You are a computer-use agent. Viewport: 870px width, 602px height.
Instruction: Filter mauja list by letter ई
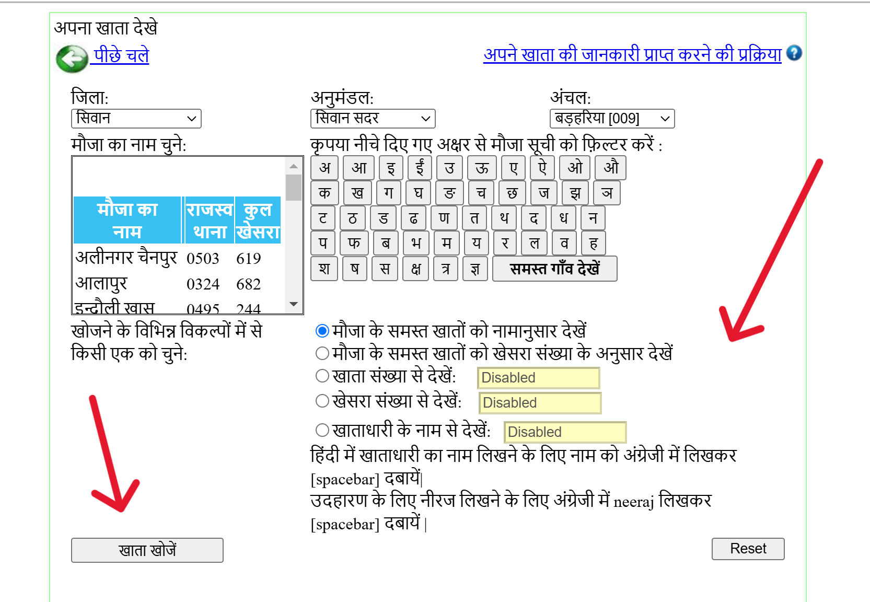[x=420, y=168]
